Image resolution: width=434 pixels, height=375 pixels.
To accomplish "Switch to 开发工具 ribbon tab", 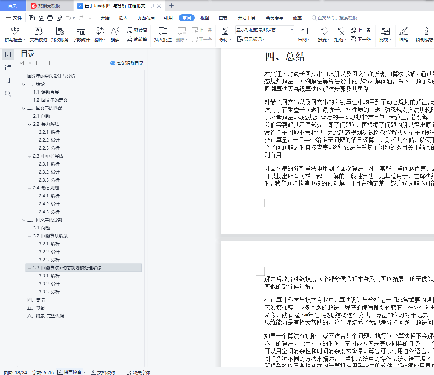I will (247, 18).
